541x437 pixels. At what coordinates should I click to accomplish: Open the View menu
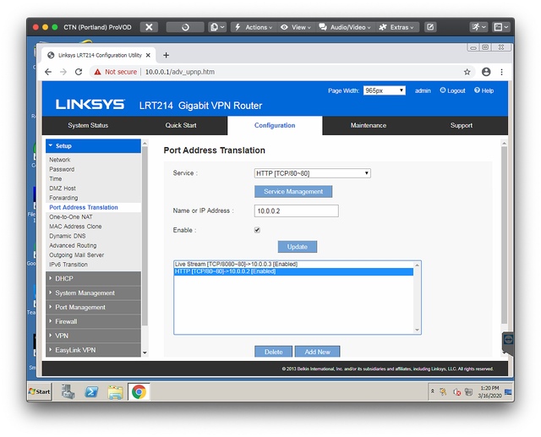pos(296,27)
